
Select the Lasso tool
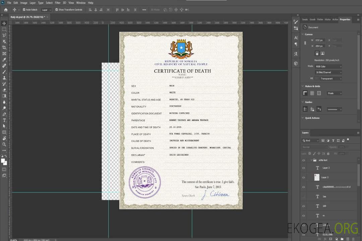pos(4,35)
